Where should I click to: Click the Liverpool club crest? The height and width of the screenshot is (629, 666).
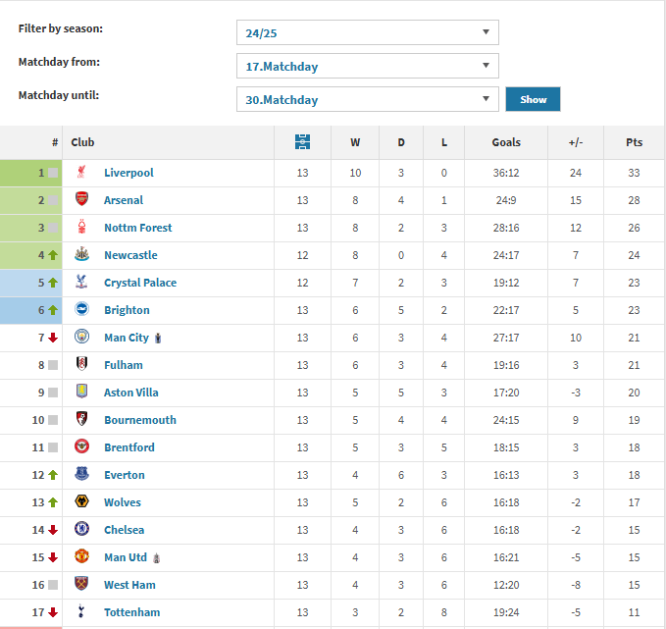click(81, 172)
